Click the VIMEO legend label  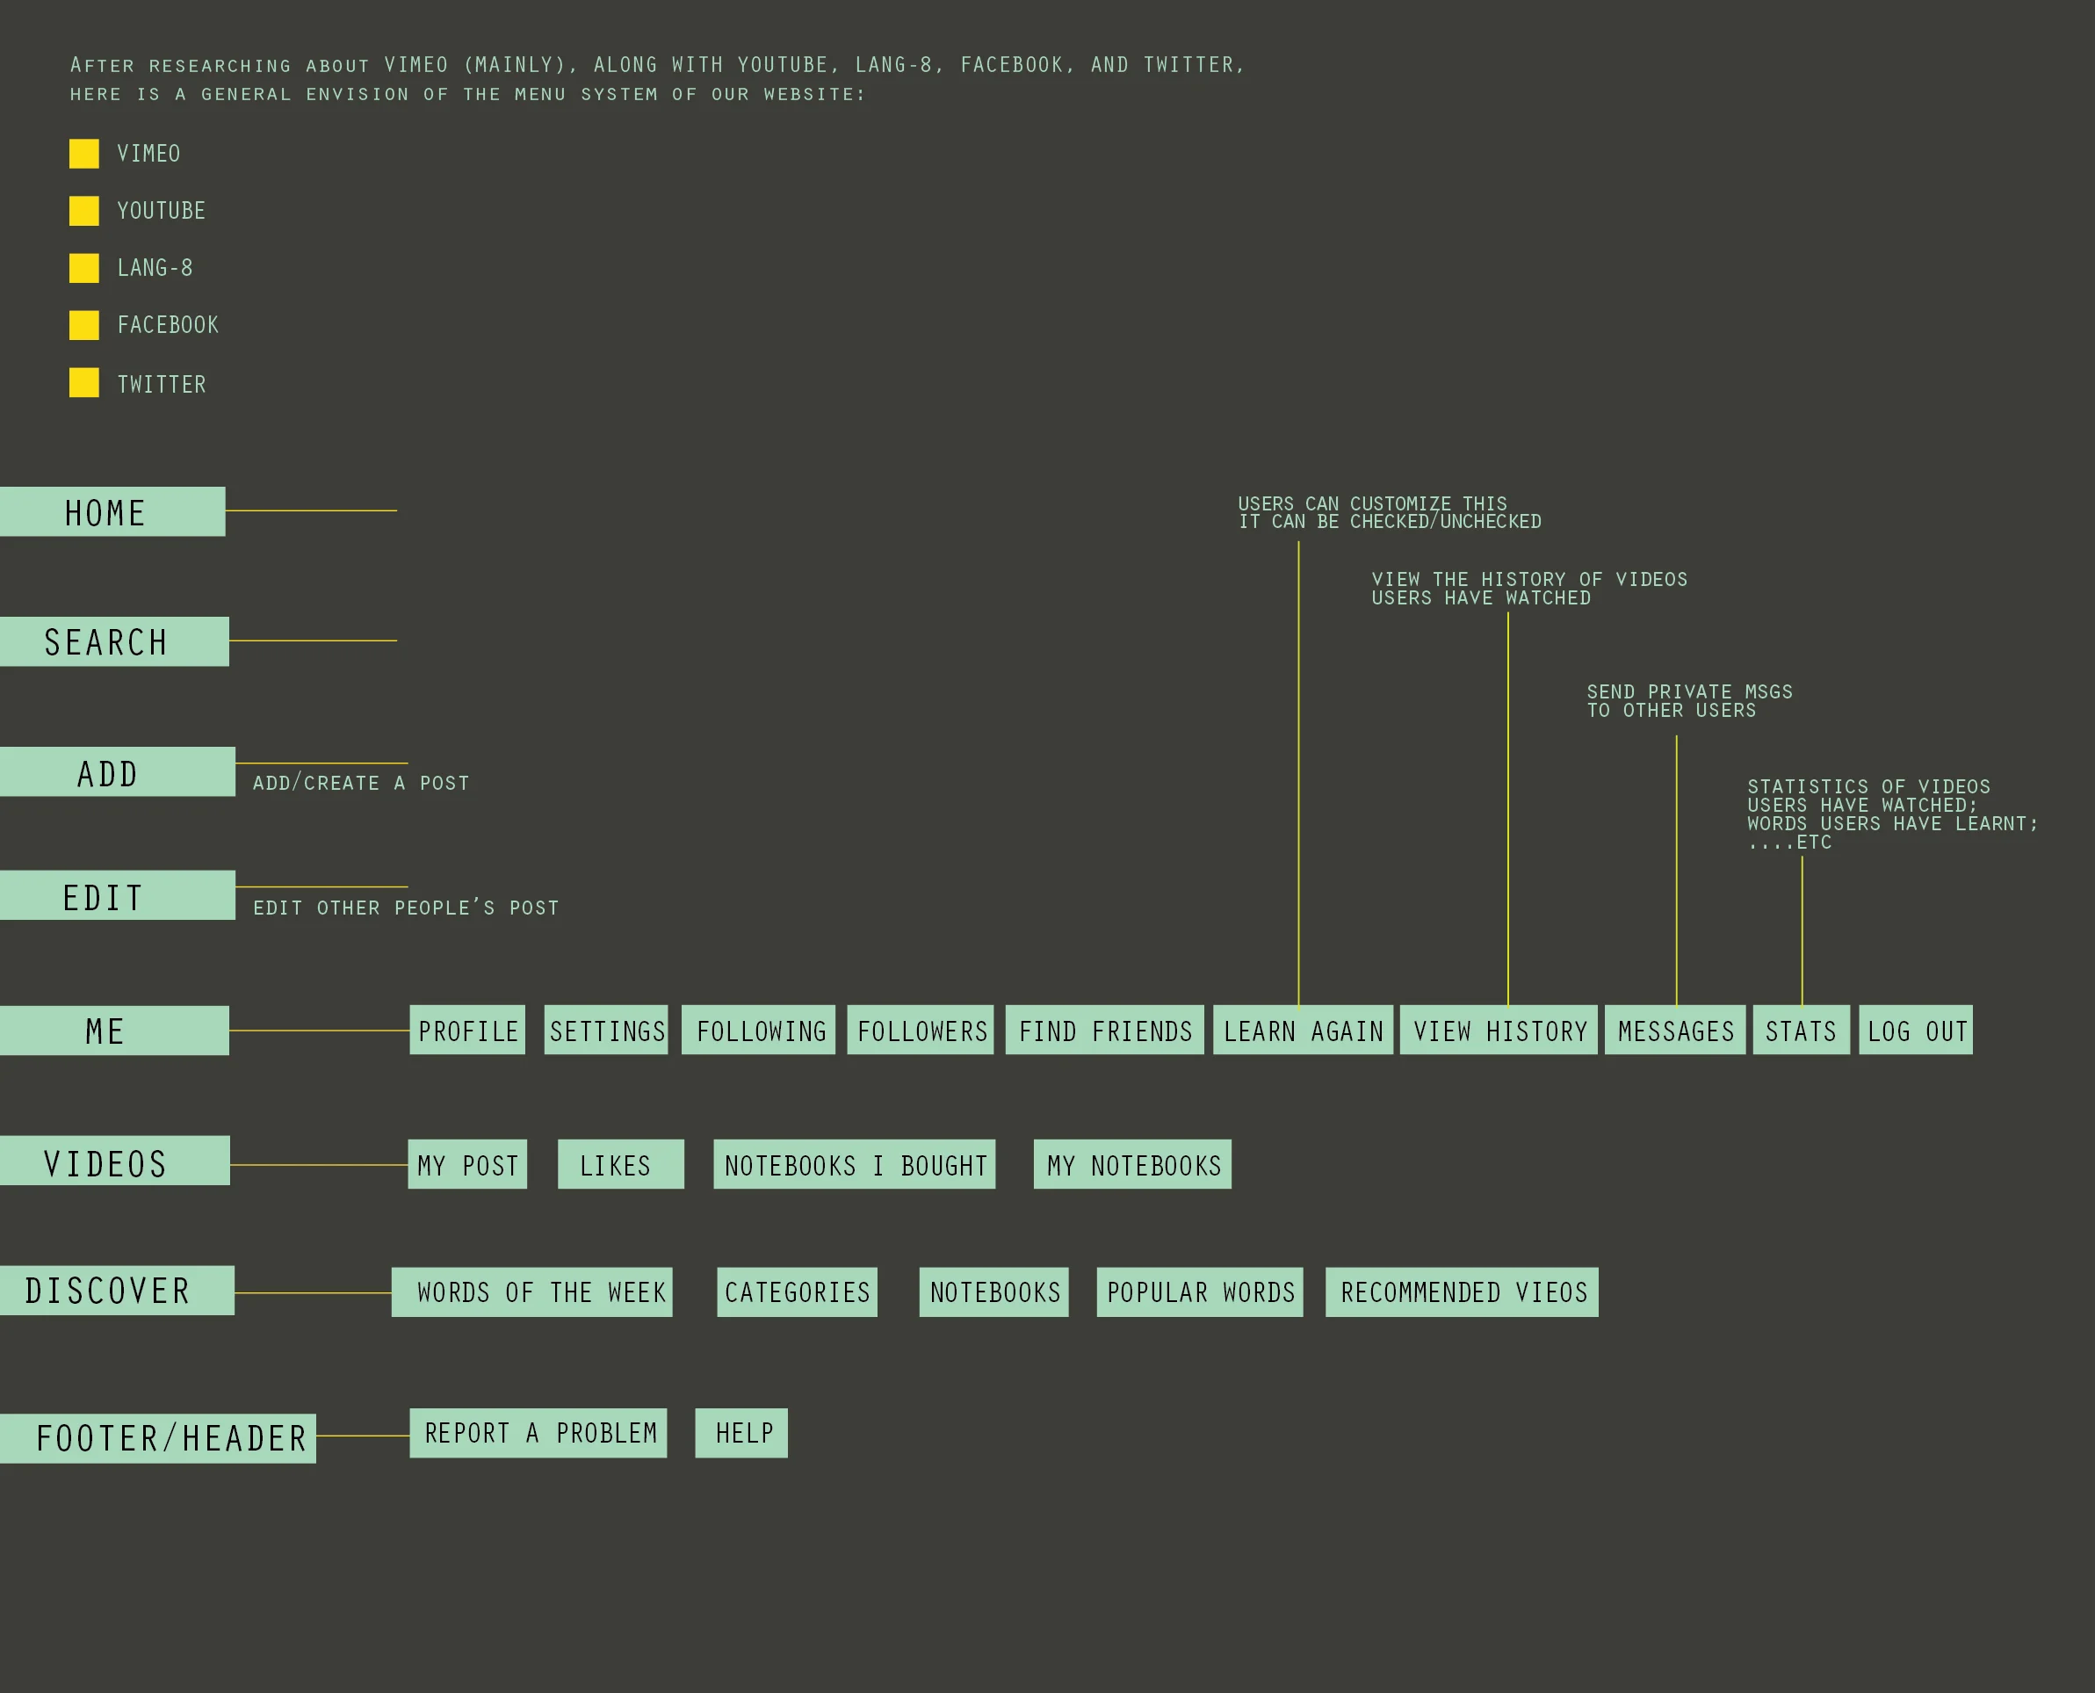point(148,154)
